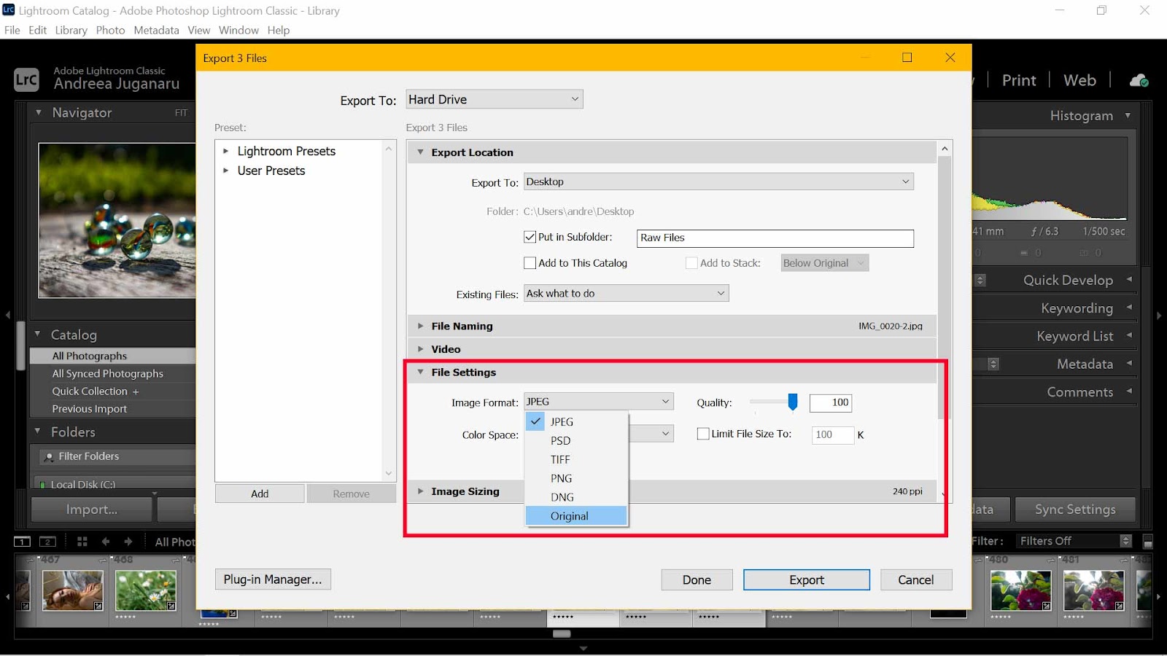The image size is (1167, 656).
Task: Choose TIFF image format
Action: pos(576,459)
